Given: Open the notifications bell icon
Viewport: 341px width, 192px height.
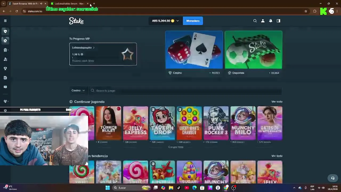Looking at the screenshot, I should 271,21.
